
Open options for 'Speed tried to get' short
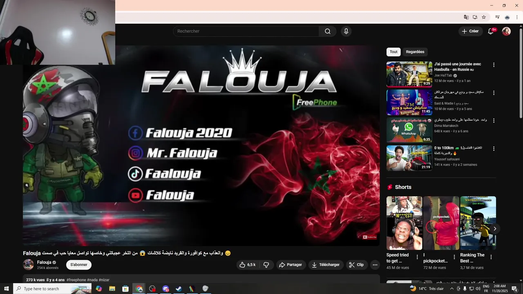point(417,257)
